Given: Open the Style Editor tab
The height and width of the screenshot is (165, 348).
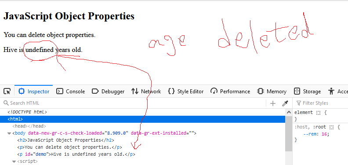Looking at the screenshot, I should tap(186, 92).
